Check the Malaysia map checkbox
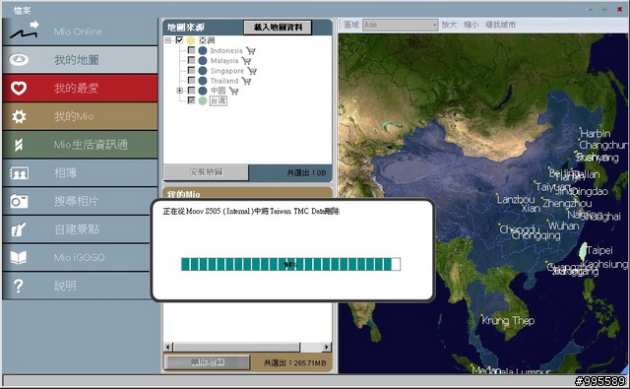 [191, 60]
